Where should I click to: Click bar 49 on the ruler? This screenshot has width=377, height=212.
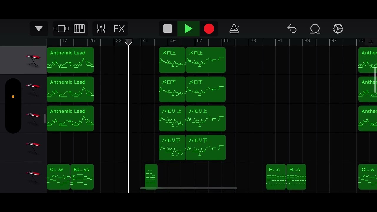pyautogui.click(x=173, y=41)
